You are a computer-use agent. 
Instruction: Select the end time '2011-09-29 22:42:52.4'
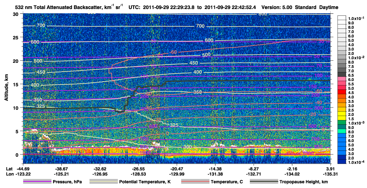tap(230, 7)
